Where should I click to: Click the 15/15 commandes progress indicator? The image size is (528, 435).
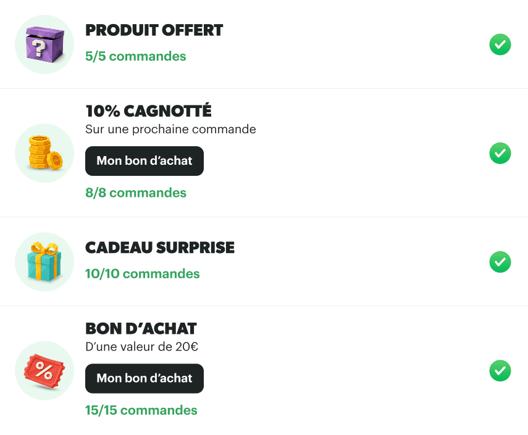click(141, 410)
